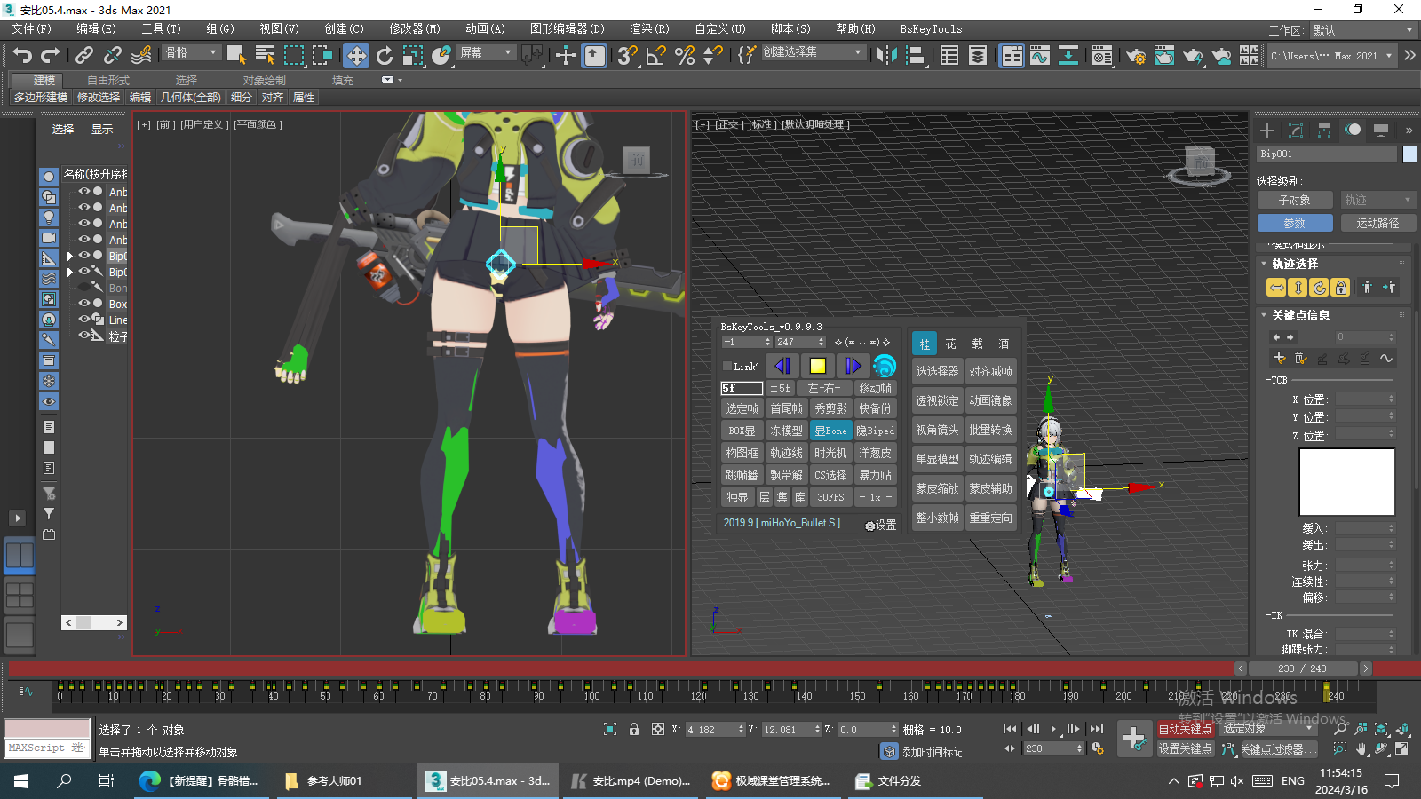Screen dimensions: 1421x799
Task: Click the Mirror tool icon
Action: pos(886,55)
